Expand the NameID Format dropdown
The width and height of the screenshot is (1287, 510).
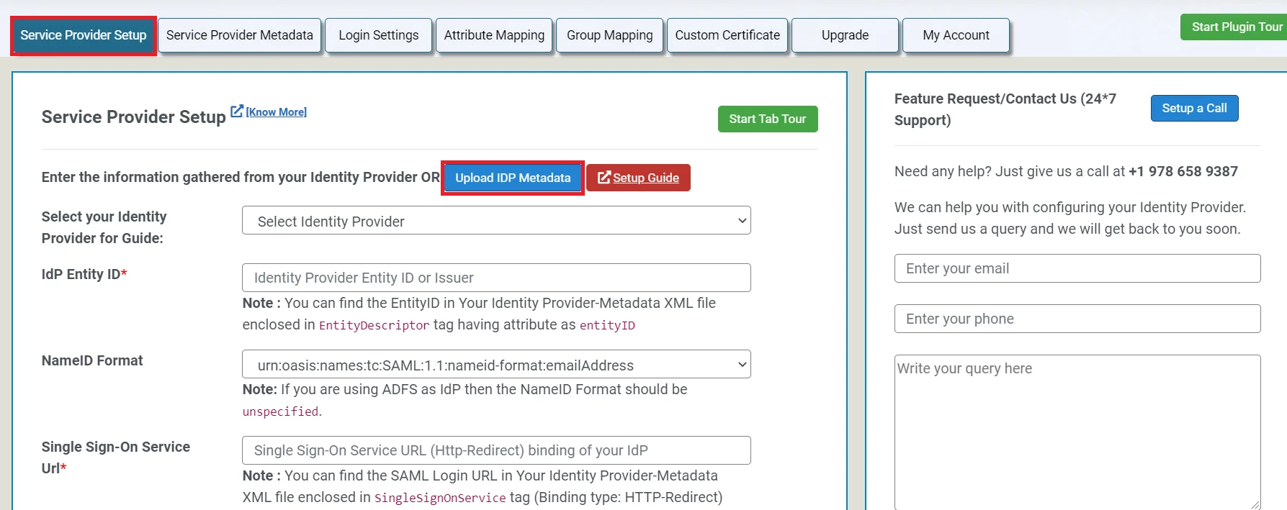point(496,365)
